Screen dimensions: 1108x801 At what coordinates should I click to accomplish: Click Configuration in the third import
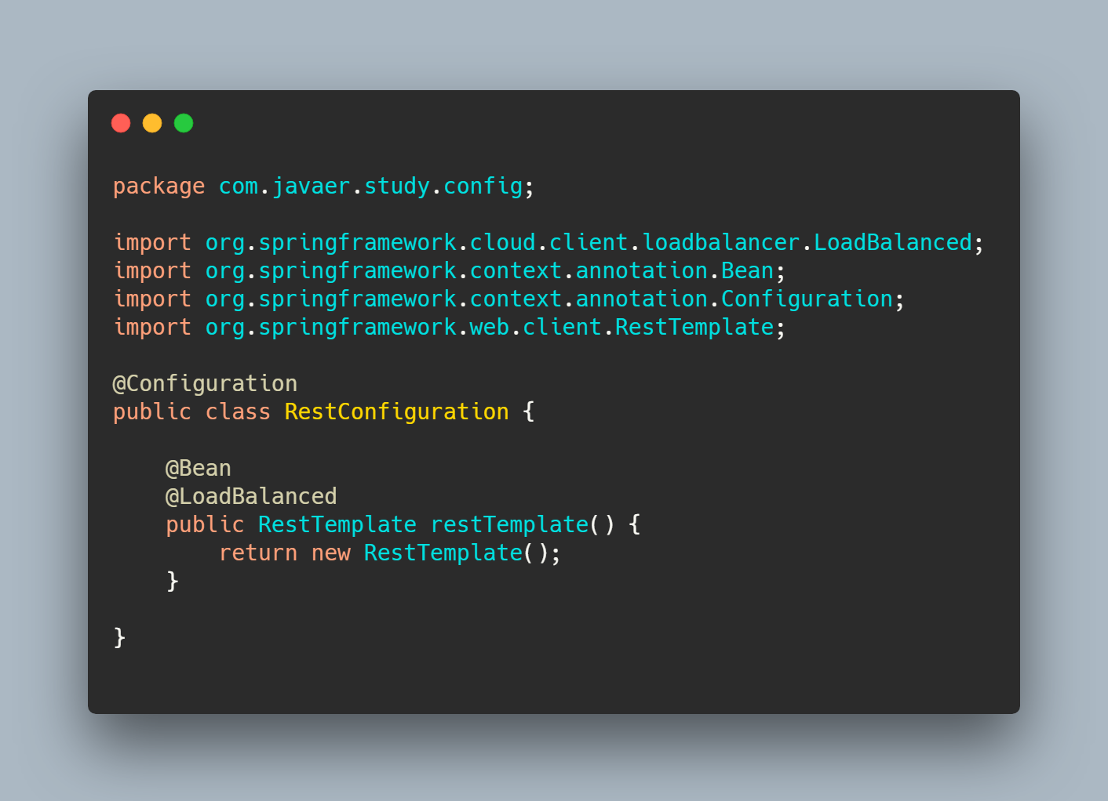click(807, 300)
